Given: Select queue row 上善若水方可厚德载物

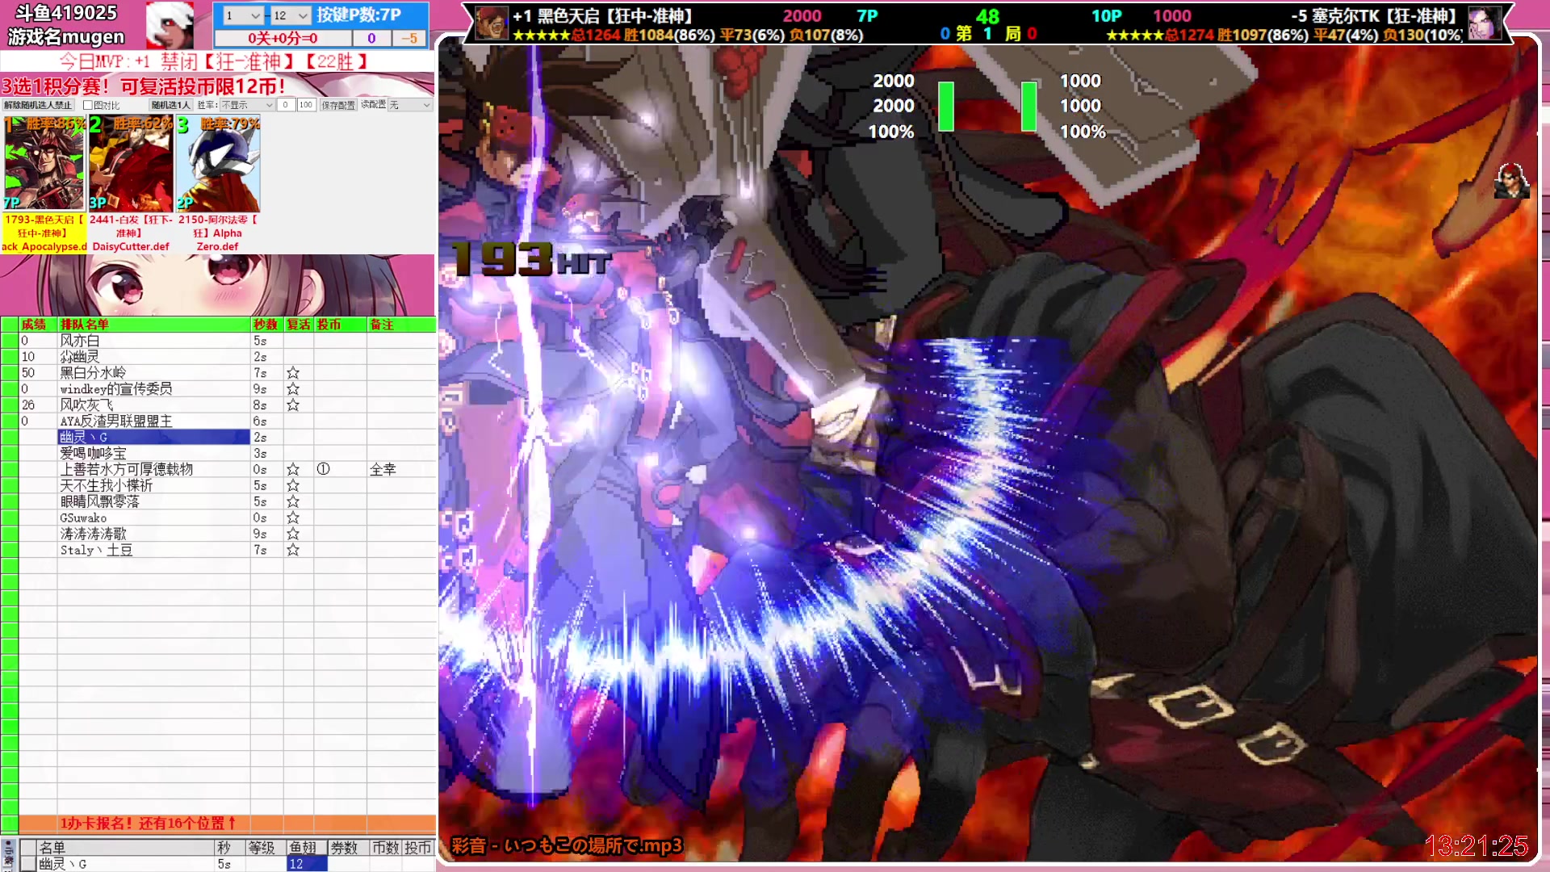Looking at the screenshot, I should [x=153, y=469].
